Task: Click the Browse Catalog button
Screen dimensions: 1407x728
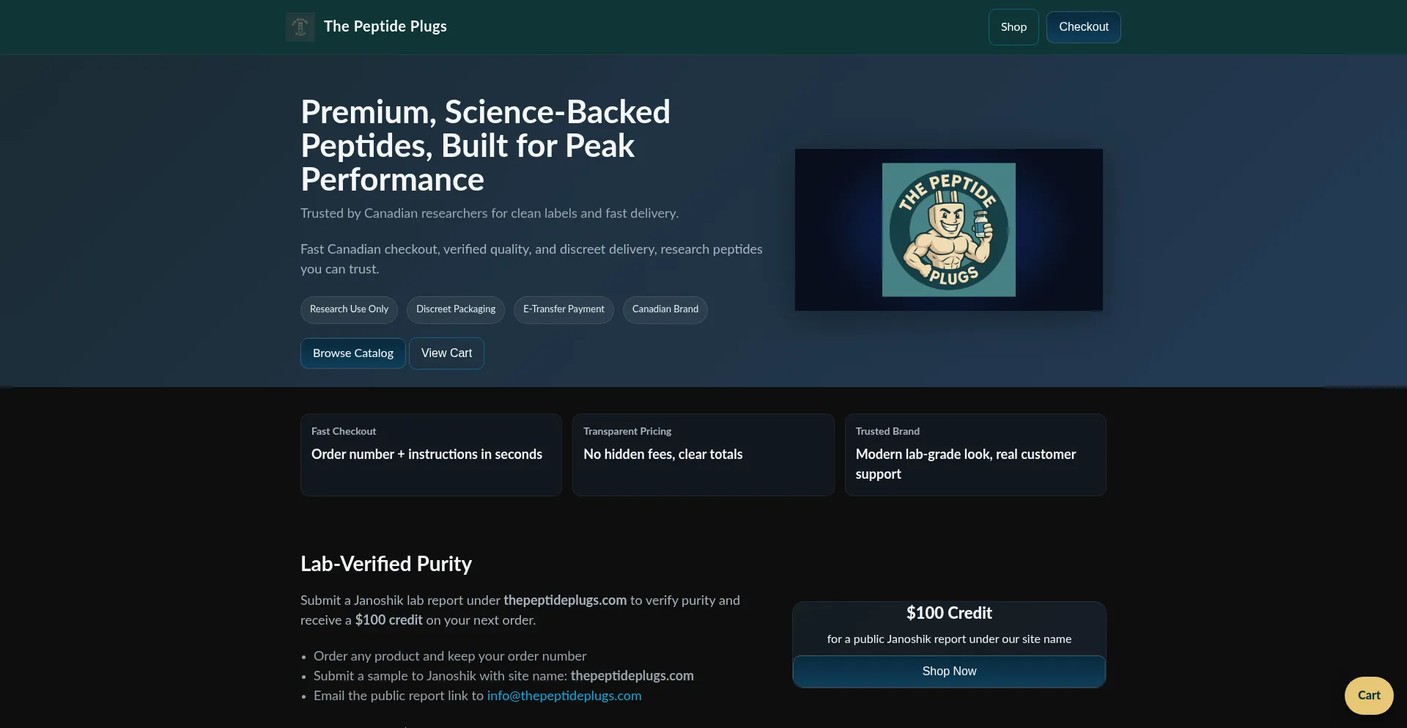Action: click(352, 353)
